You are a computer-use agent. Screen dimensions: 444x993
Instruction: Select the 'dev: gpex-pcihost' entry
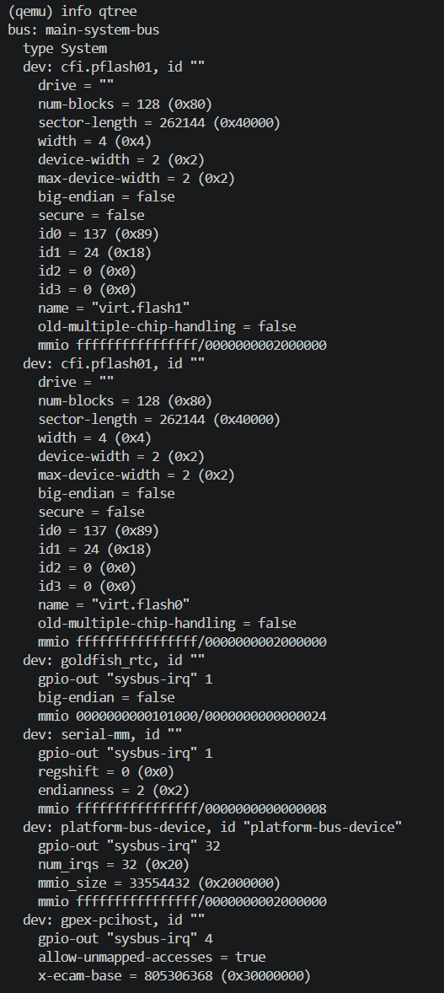point(114,920)
